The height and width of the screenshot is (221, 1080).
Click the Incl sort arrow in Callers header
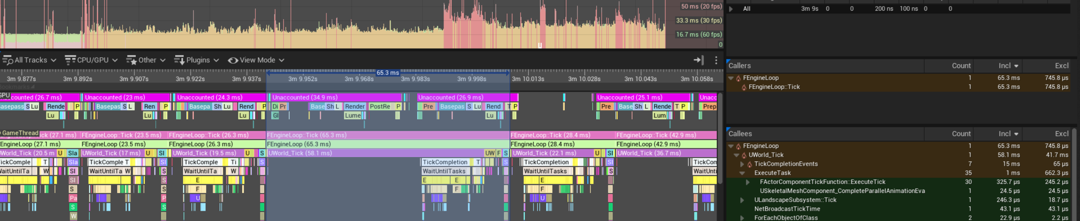tap(1016, 66)
